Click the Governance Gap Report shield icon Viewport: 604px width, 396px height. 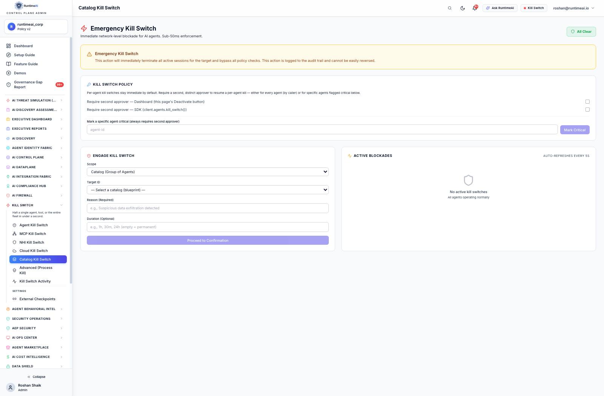point(8,85)
